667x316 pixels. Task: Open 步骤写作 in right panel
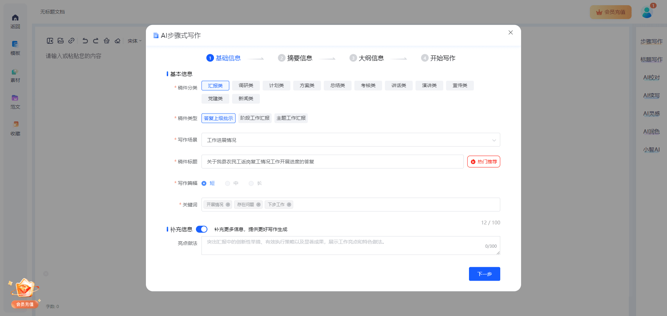point(651,42)
